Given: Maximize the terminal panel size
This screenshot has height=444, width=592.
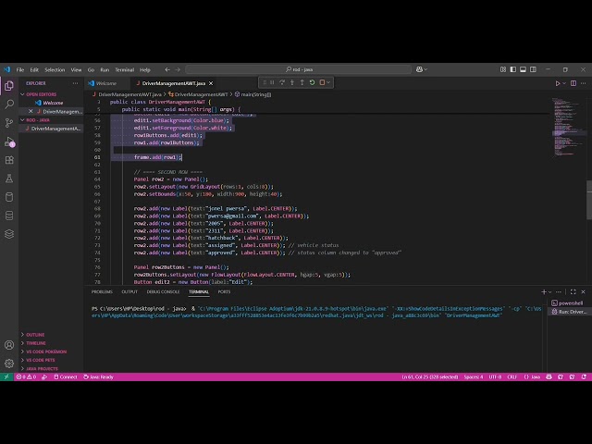Looking at the screenshot, I should 573,292.
